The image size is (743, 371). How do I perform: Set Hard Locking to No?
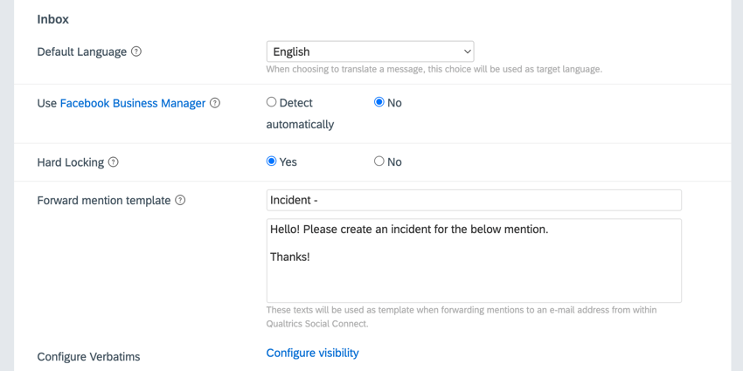[379, 161]
